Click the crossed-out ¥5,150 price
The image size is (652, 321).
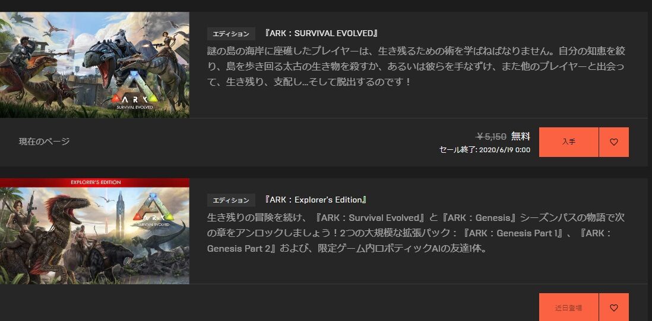491,136
